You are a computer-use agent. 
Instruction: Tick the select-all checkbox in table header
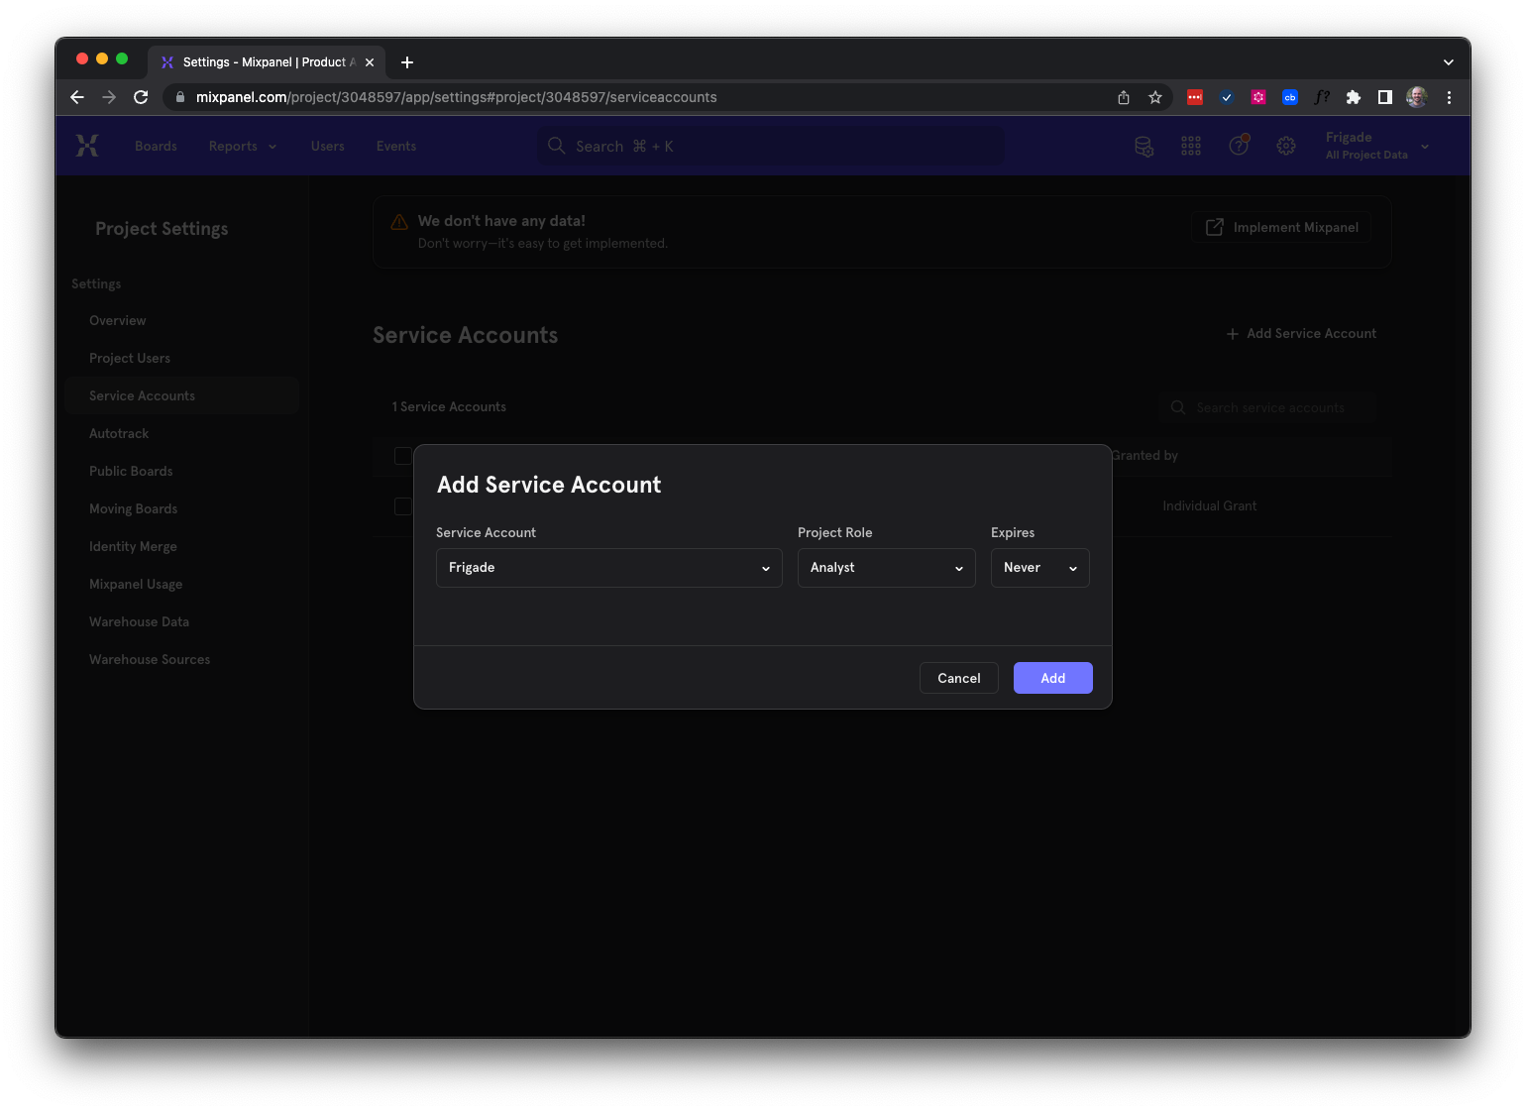(x=402, y=456)
